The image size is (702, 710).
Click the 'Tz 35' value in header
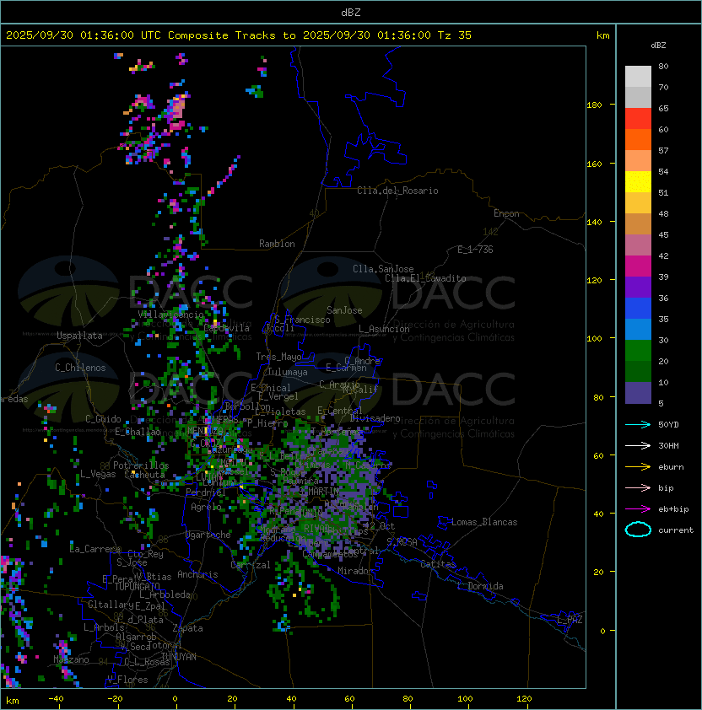(455, 35)
